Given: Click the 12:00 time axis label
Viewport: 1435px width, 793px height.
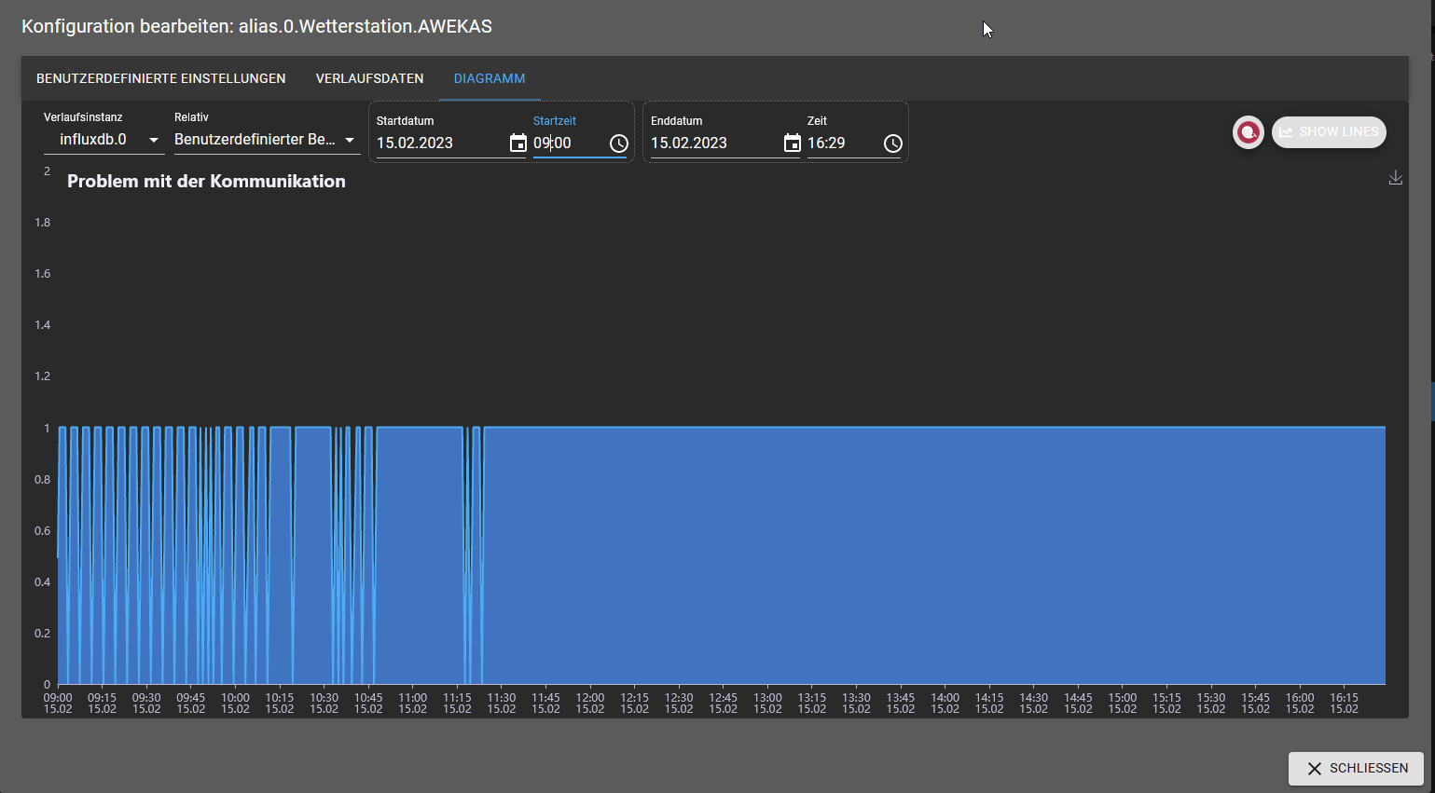Looking at the screenshot, I should pyautogui.click(x=590, y=704).
